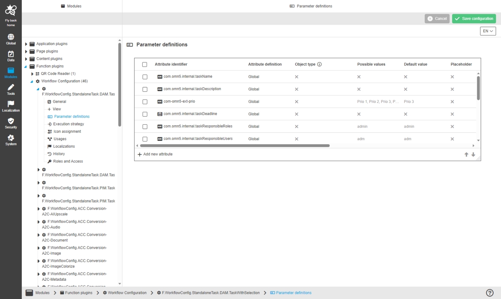Image resolution: width=501 pixels, height=299 pixels.
Task: Click the Object type info icon
Action: 319,64
